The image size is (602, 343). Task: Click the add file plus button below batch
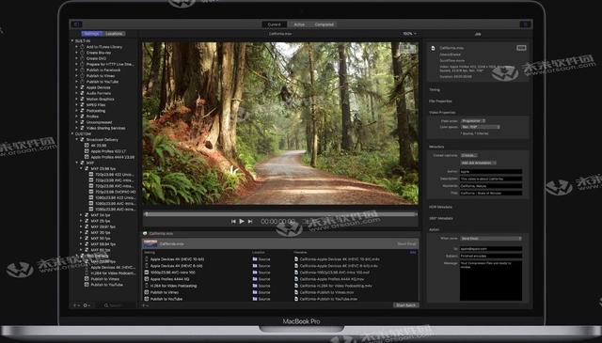145,305
